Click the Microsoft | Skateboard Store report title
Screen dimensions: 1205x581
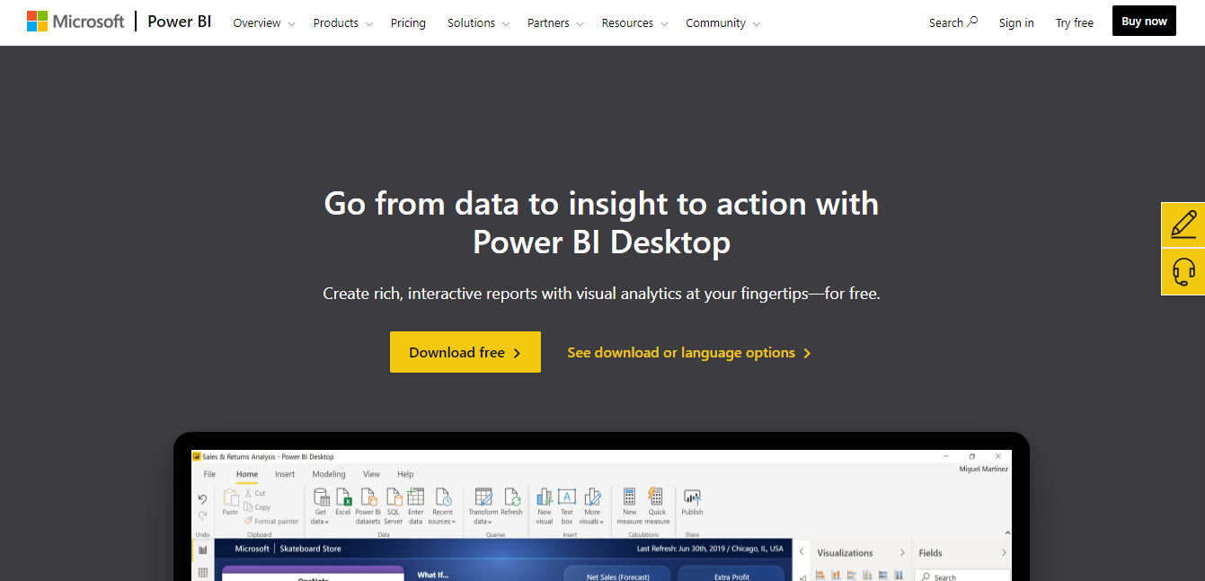pyautogui.click(x=288, y=549)
